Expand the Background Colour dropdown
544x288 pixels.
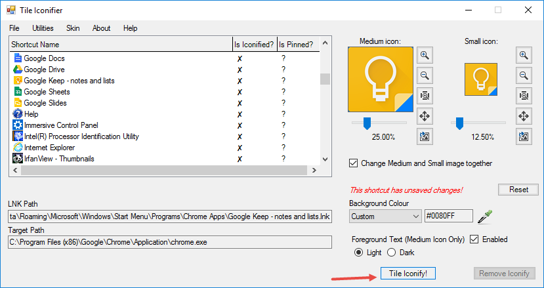click(x=415, y=216)
